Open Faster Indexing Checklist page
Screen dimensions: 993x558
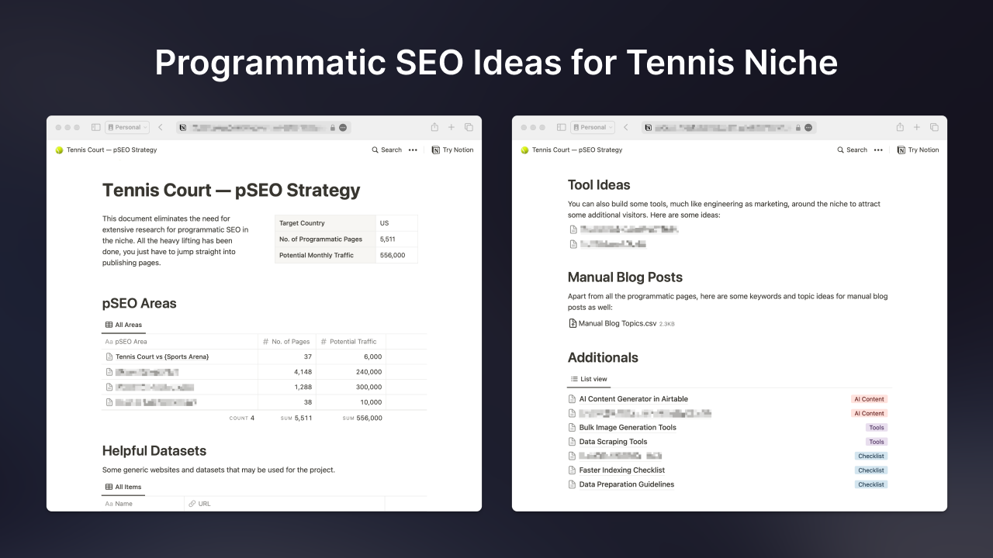point(622,470)
